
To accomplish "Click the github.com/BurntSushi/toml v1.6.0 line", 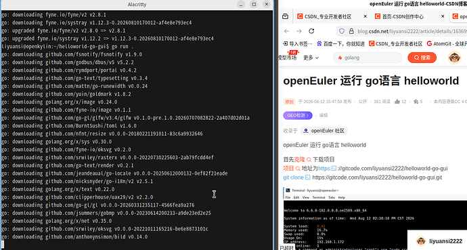I will pos(69,126).
